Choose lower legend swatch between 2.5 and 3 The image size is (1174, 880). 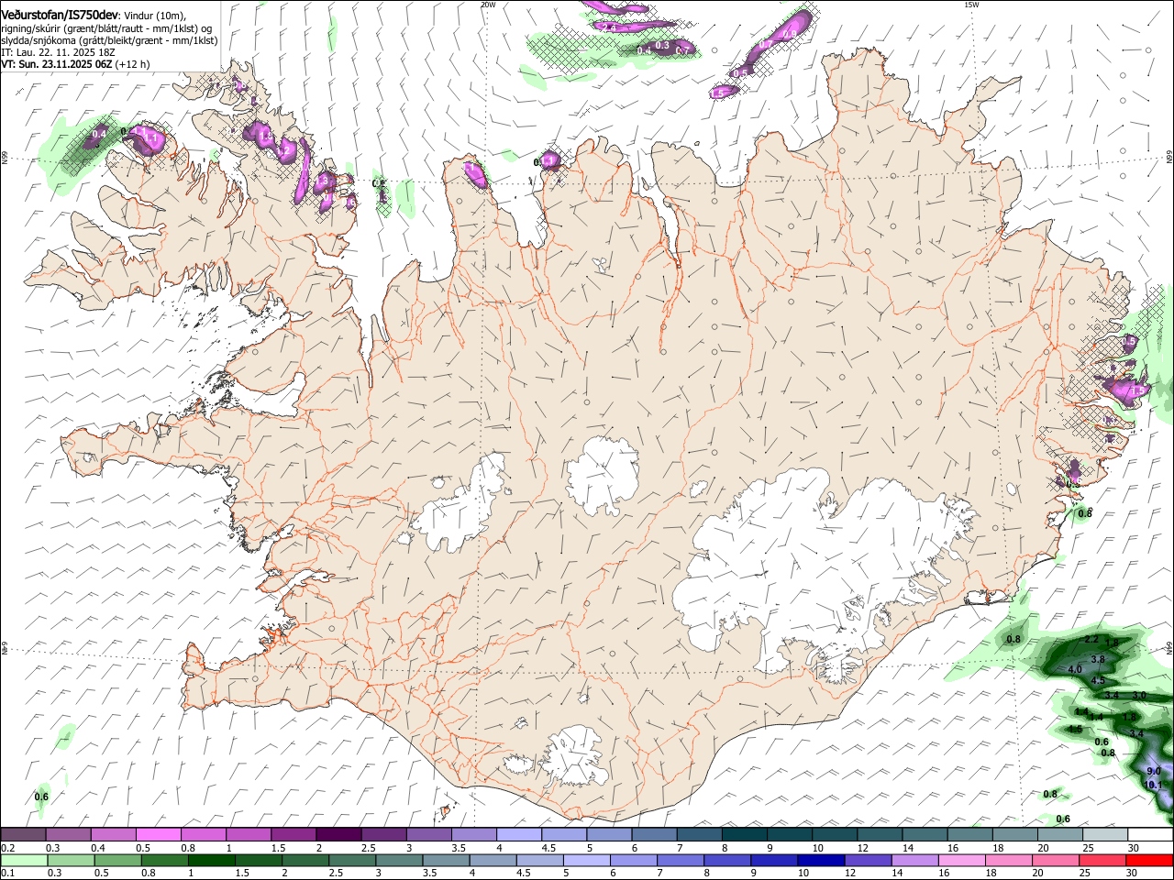pyautogui.click(x=352, y=860)
